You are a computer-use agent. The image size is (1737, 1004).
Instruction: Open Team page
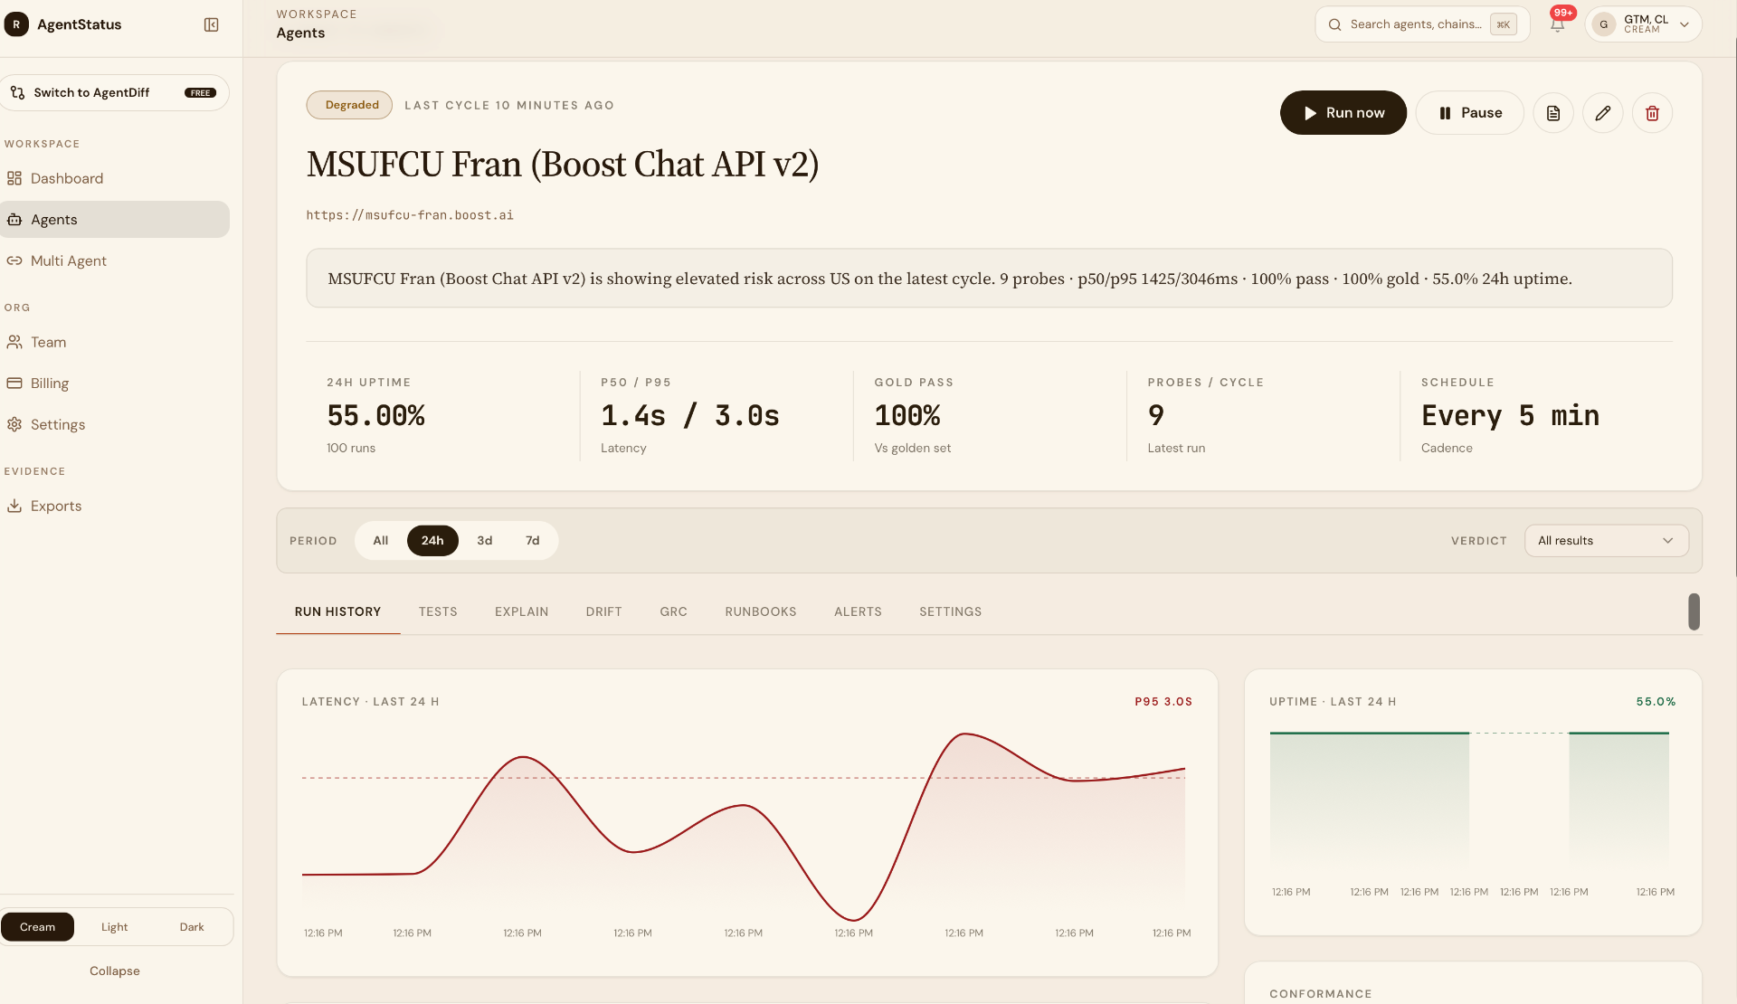(115, 342)
